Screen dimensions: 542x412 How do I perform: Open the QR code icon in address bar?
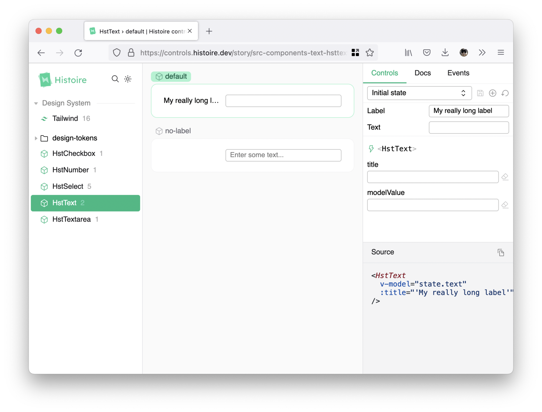pyautogui.click(x=355, y=53)
